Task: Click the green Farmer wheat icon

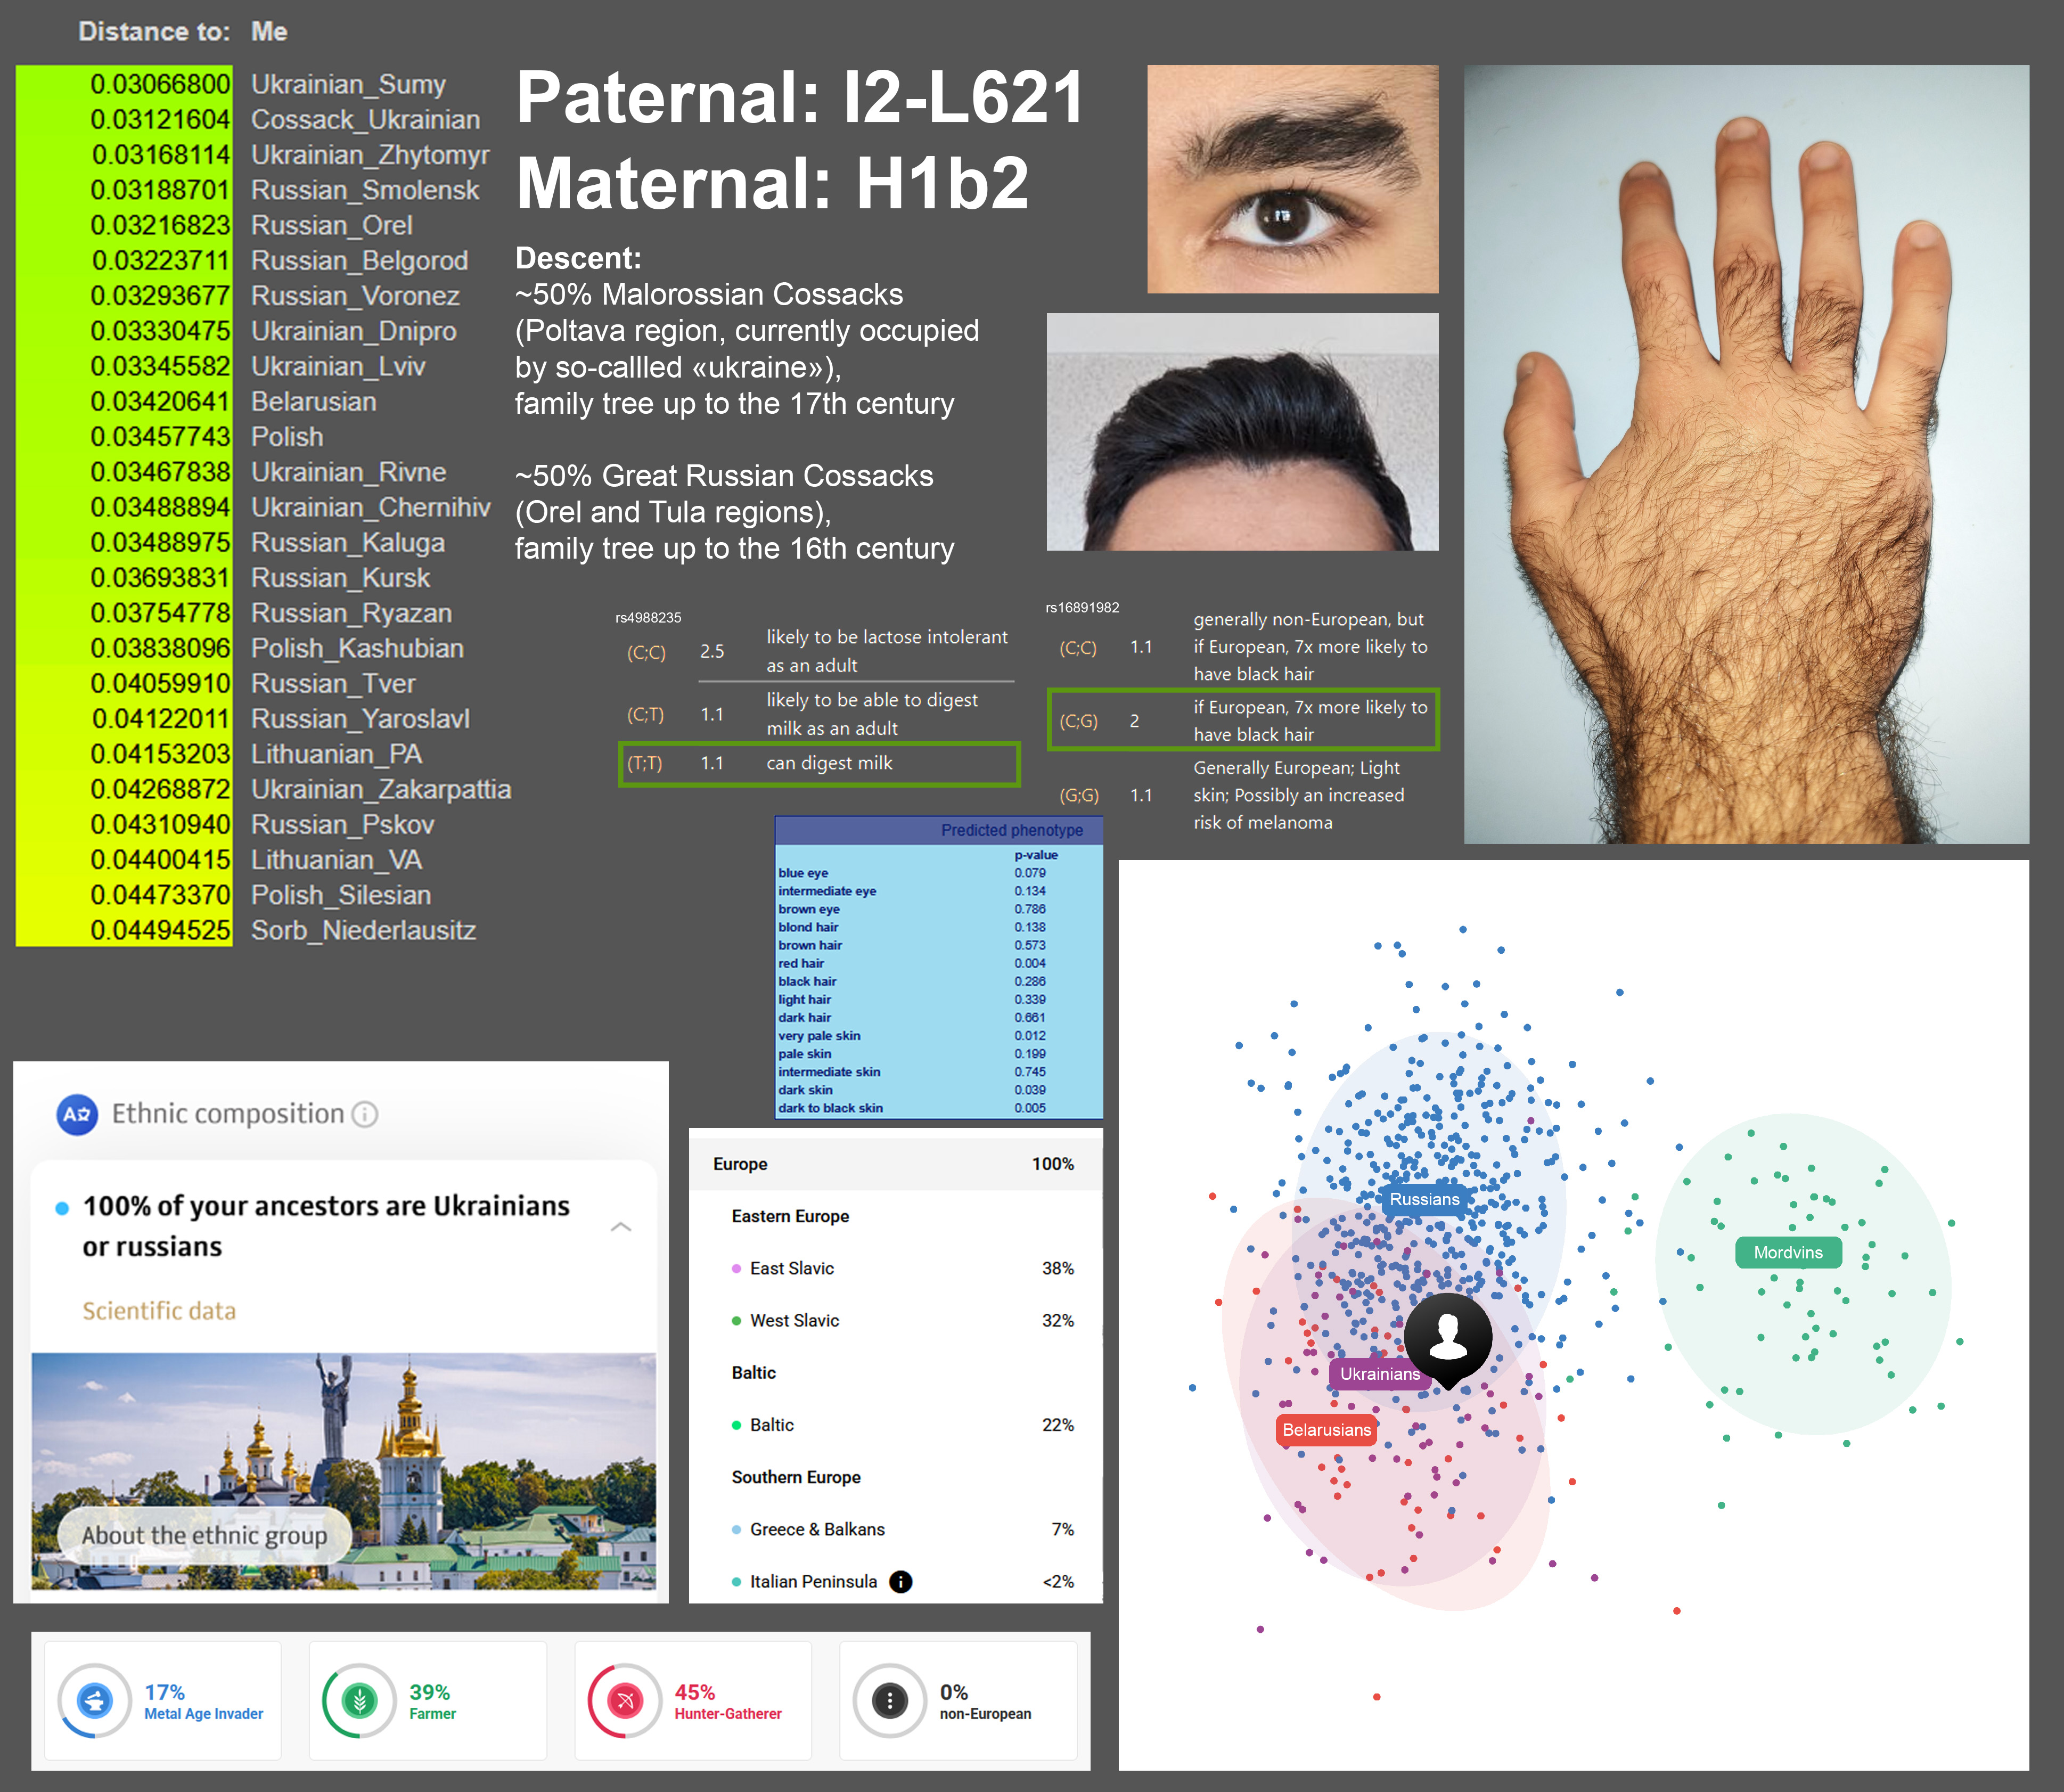Action: click(x=359, y=1700)
